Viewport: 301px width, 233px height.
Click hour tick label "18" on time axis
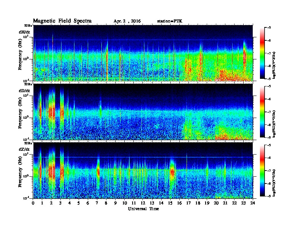tap(198, 203)
